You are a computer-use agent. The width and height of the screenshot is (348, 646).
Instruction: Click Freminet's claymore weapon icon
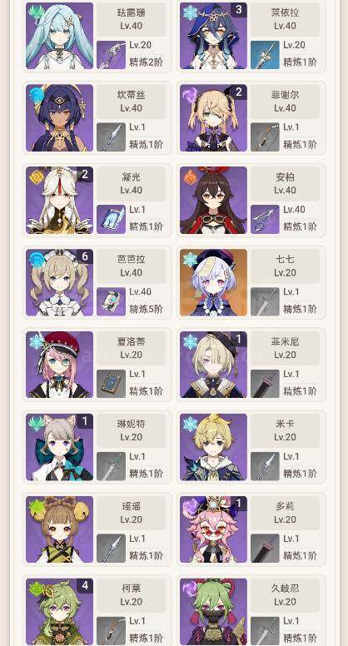pos(265,384)
